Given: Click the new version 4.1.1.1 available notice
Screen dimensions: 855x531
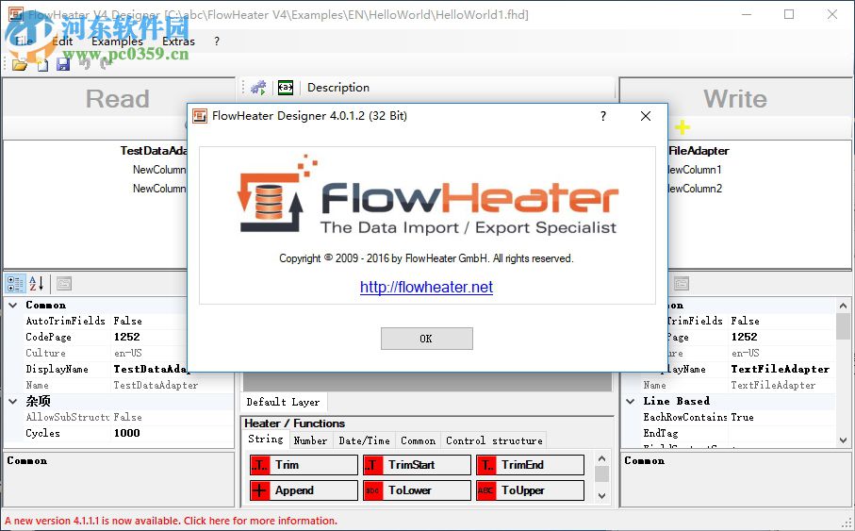Looking at the screenshot, I should pos(172,521).
